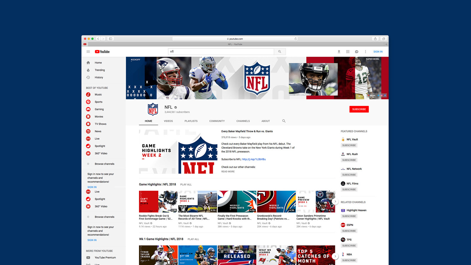Open Deion Sanders Primetime Highlights thumbnail
This screenshot has height=265, width=471.
(316, 201)
